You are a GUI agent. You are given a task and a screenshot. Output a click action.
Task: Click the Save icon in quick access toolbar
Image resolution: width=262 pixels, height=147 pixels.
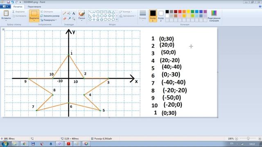pos(8,2)
